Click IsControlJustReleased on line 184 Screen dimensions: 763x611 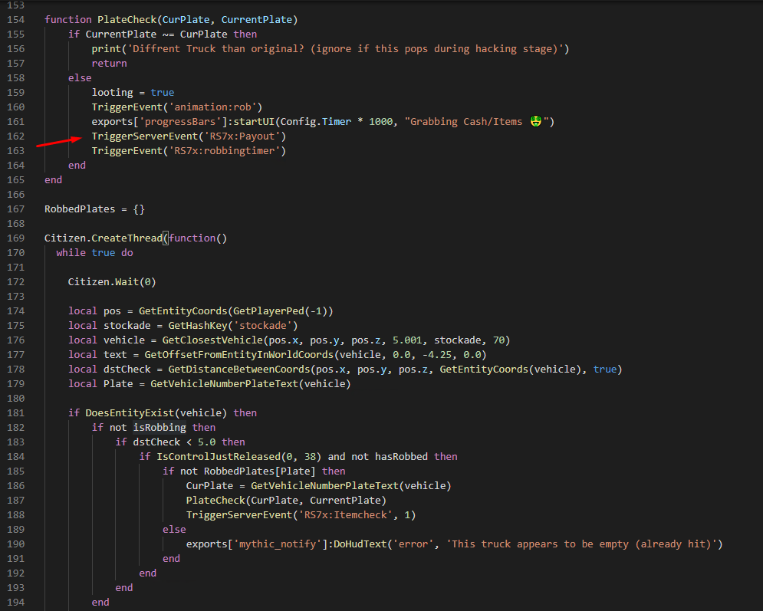219,457
